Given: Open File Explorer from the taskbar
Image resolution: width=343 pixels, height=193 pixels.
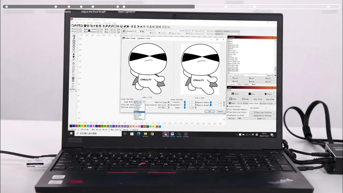Looking at the screenshot, I should point(146,134).
